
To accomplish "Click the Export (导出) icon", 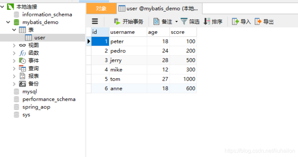I will tap(258, 22).
